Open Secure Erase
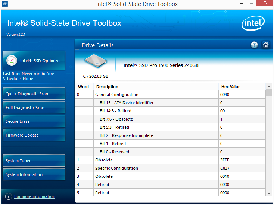The image size is (274, 205). coord(34,121)
